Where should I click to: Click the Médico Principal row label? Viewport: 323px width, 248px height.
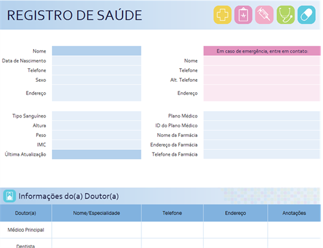[26, 230]
